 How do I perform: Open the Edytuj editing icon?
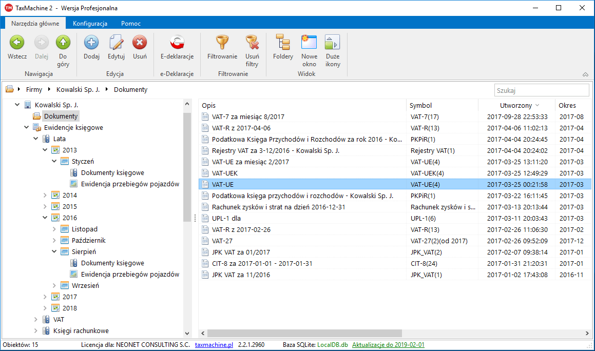pos(116,49)
